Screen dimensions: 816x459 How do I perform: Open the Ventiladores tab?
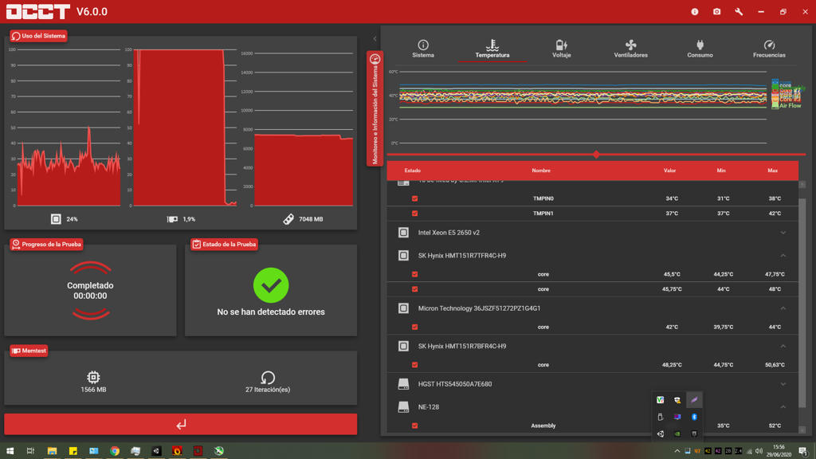pyautogui.click(x=631, y=49)
